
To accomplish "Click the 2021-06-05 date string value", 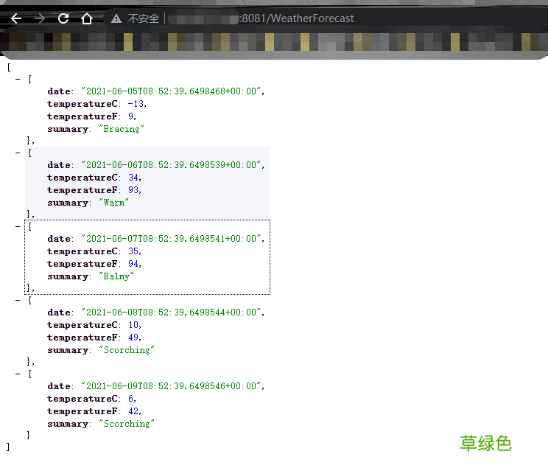I will point(171,91).
